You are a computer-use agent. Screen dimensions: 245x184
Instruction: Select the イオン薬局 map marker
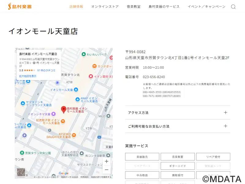[91, 76]
